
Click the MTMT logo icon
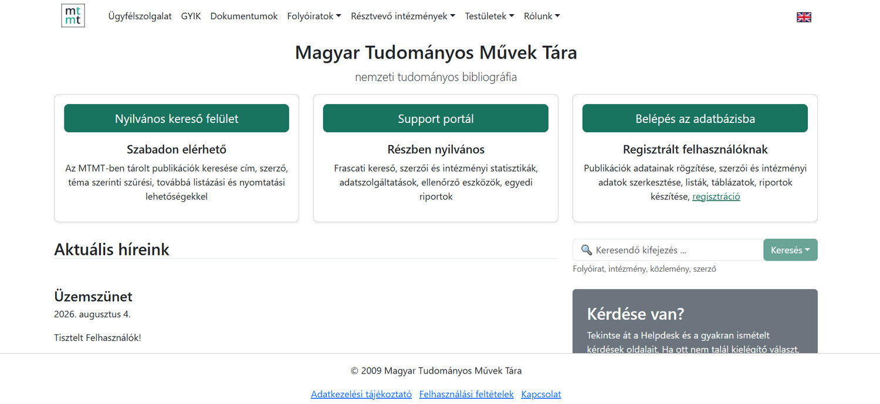pyautogui.click(x=73, y=16)
